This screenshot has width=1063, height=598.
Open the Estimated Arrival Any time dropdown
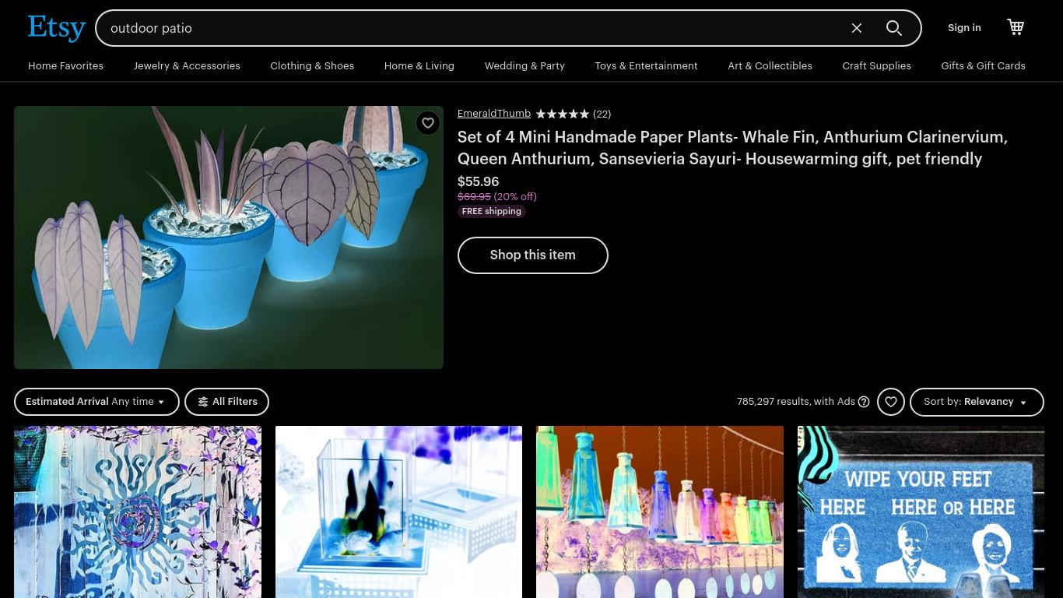96,402
